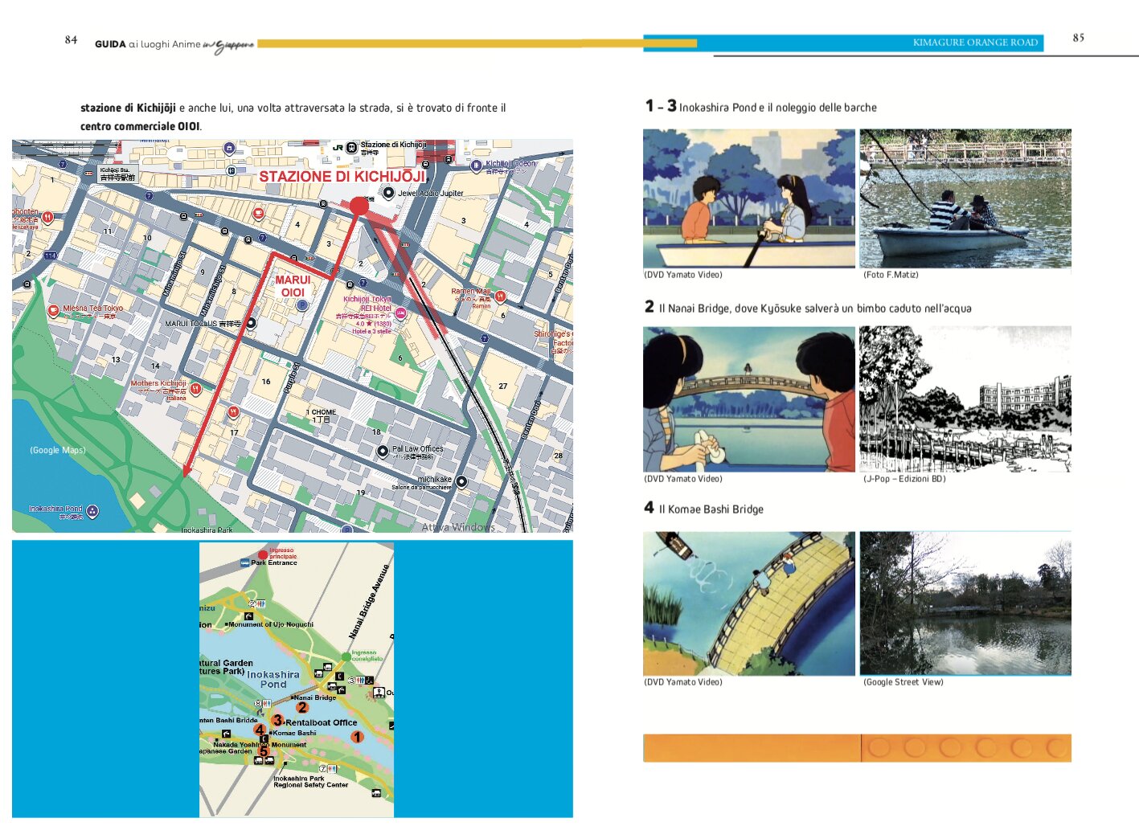This screenshot has height=826, width=1139.
Task: Open the Google Street View pond photo
Action: 965,603
